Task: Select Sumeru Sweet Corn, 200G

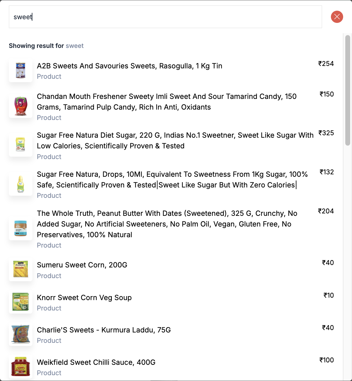Action: [82, 265]
